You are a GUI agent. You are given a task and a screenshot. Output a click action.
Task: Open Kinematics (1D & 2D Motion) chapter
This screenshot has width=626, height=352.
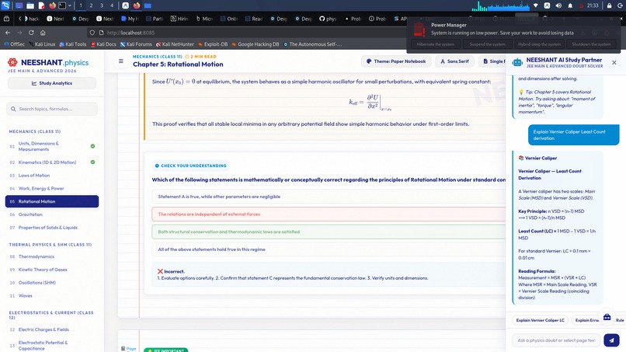tap(52, 162)
